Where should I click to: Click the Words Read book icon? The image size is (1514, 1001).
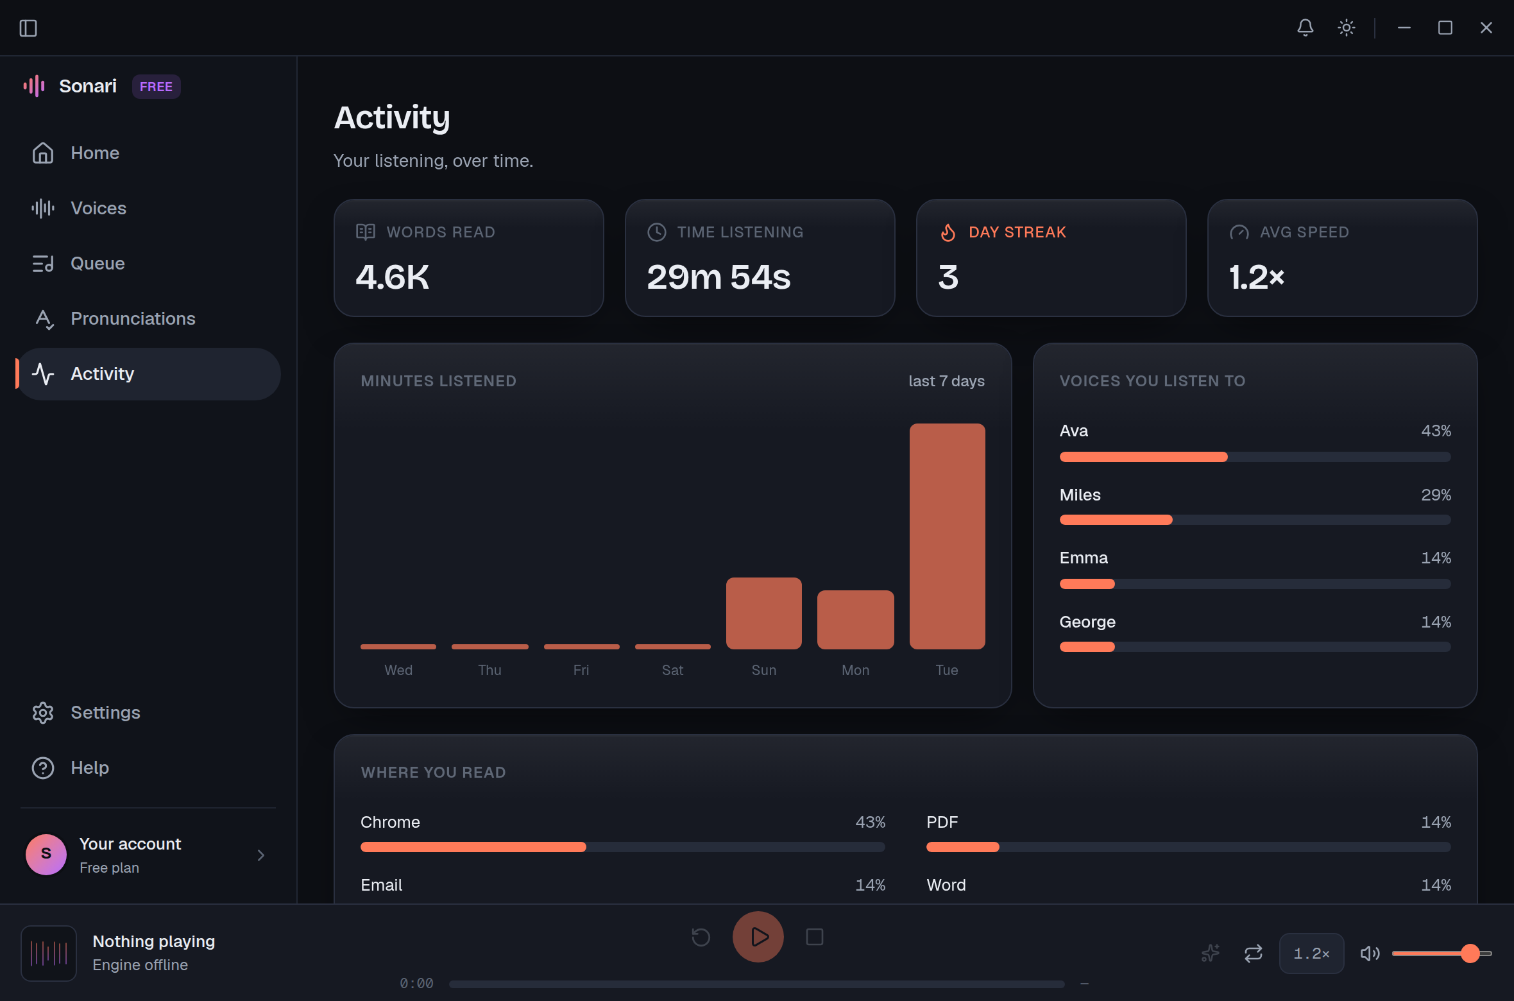pos(366,232)
